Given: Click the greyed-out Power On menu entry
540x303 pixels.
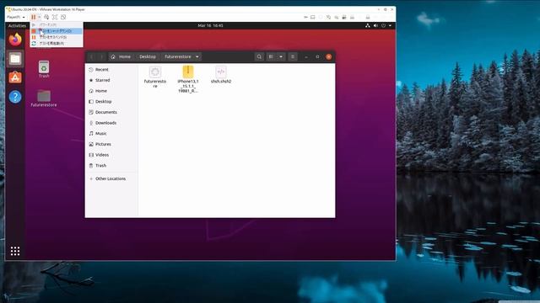Looking at the screenshot, I should pyautogui.click(x=57, y=24).
